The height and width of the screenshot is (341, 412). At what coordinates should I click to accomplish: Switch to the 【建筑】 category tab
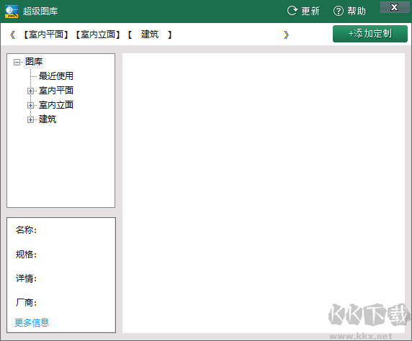(x=150, y=35)
